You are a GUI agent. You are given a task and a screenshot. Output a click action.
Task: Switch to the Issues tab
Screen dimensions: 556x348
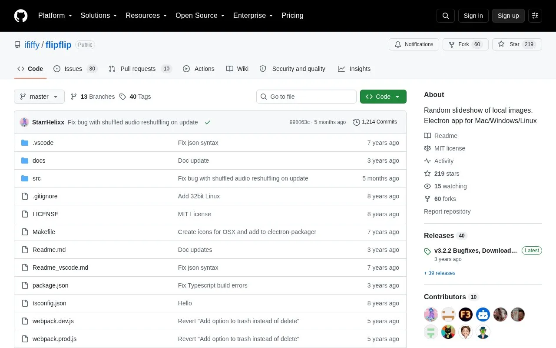click(76, 69)
